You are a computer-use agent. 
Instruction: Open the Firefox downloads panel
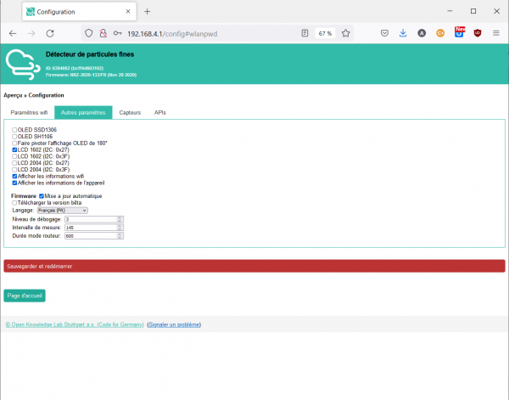pyautogui.click(x=403, y=33)
